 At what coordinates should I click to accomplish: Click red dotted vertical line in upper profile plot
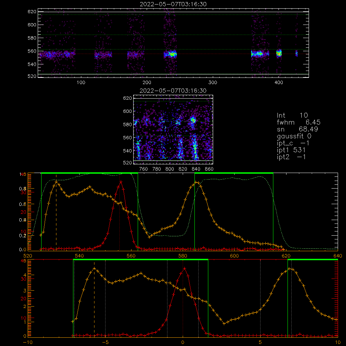pyautogui.click(x=119, y=212)
